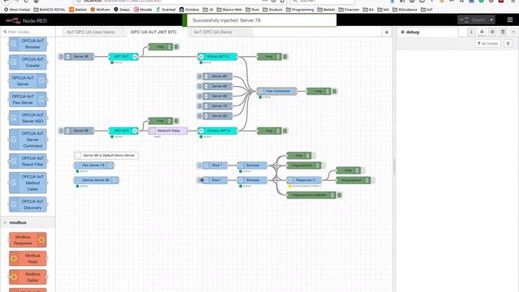Select the OPCUA IIoT Crawler palette node
This screenshot has height=292, width=519.
point(28,62)
